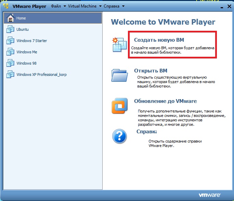Close the VMware Player window
Screen dimensions: 234x201
click(x=229, y=6)
